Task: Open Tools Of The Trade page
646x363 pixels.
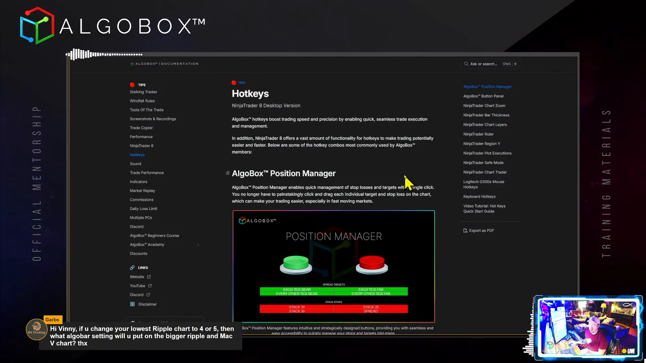Action: click(147, 110)
